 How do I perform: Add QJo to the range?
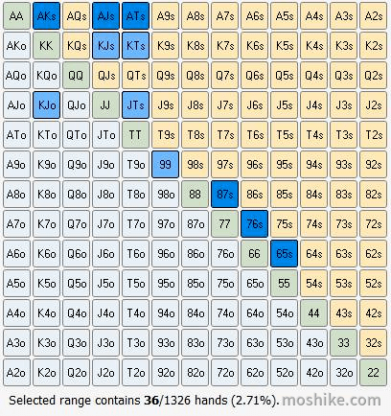point(76,105)
